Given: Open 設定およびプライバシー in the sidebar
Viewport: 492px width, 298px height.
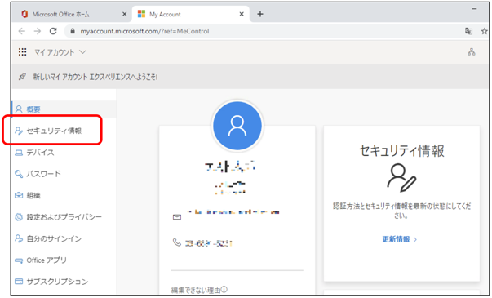Looking at the screenshot, I should (64, 217).
